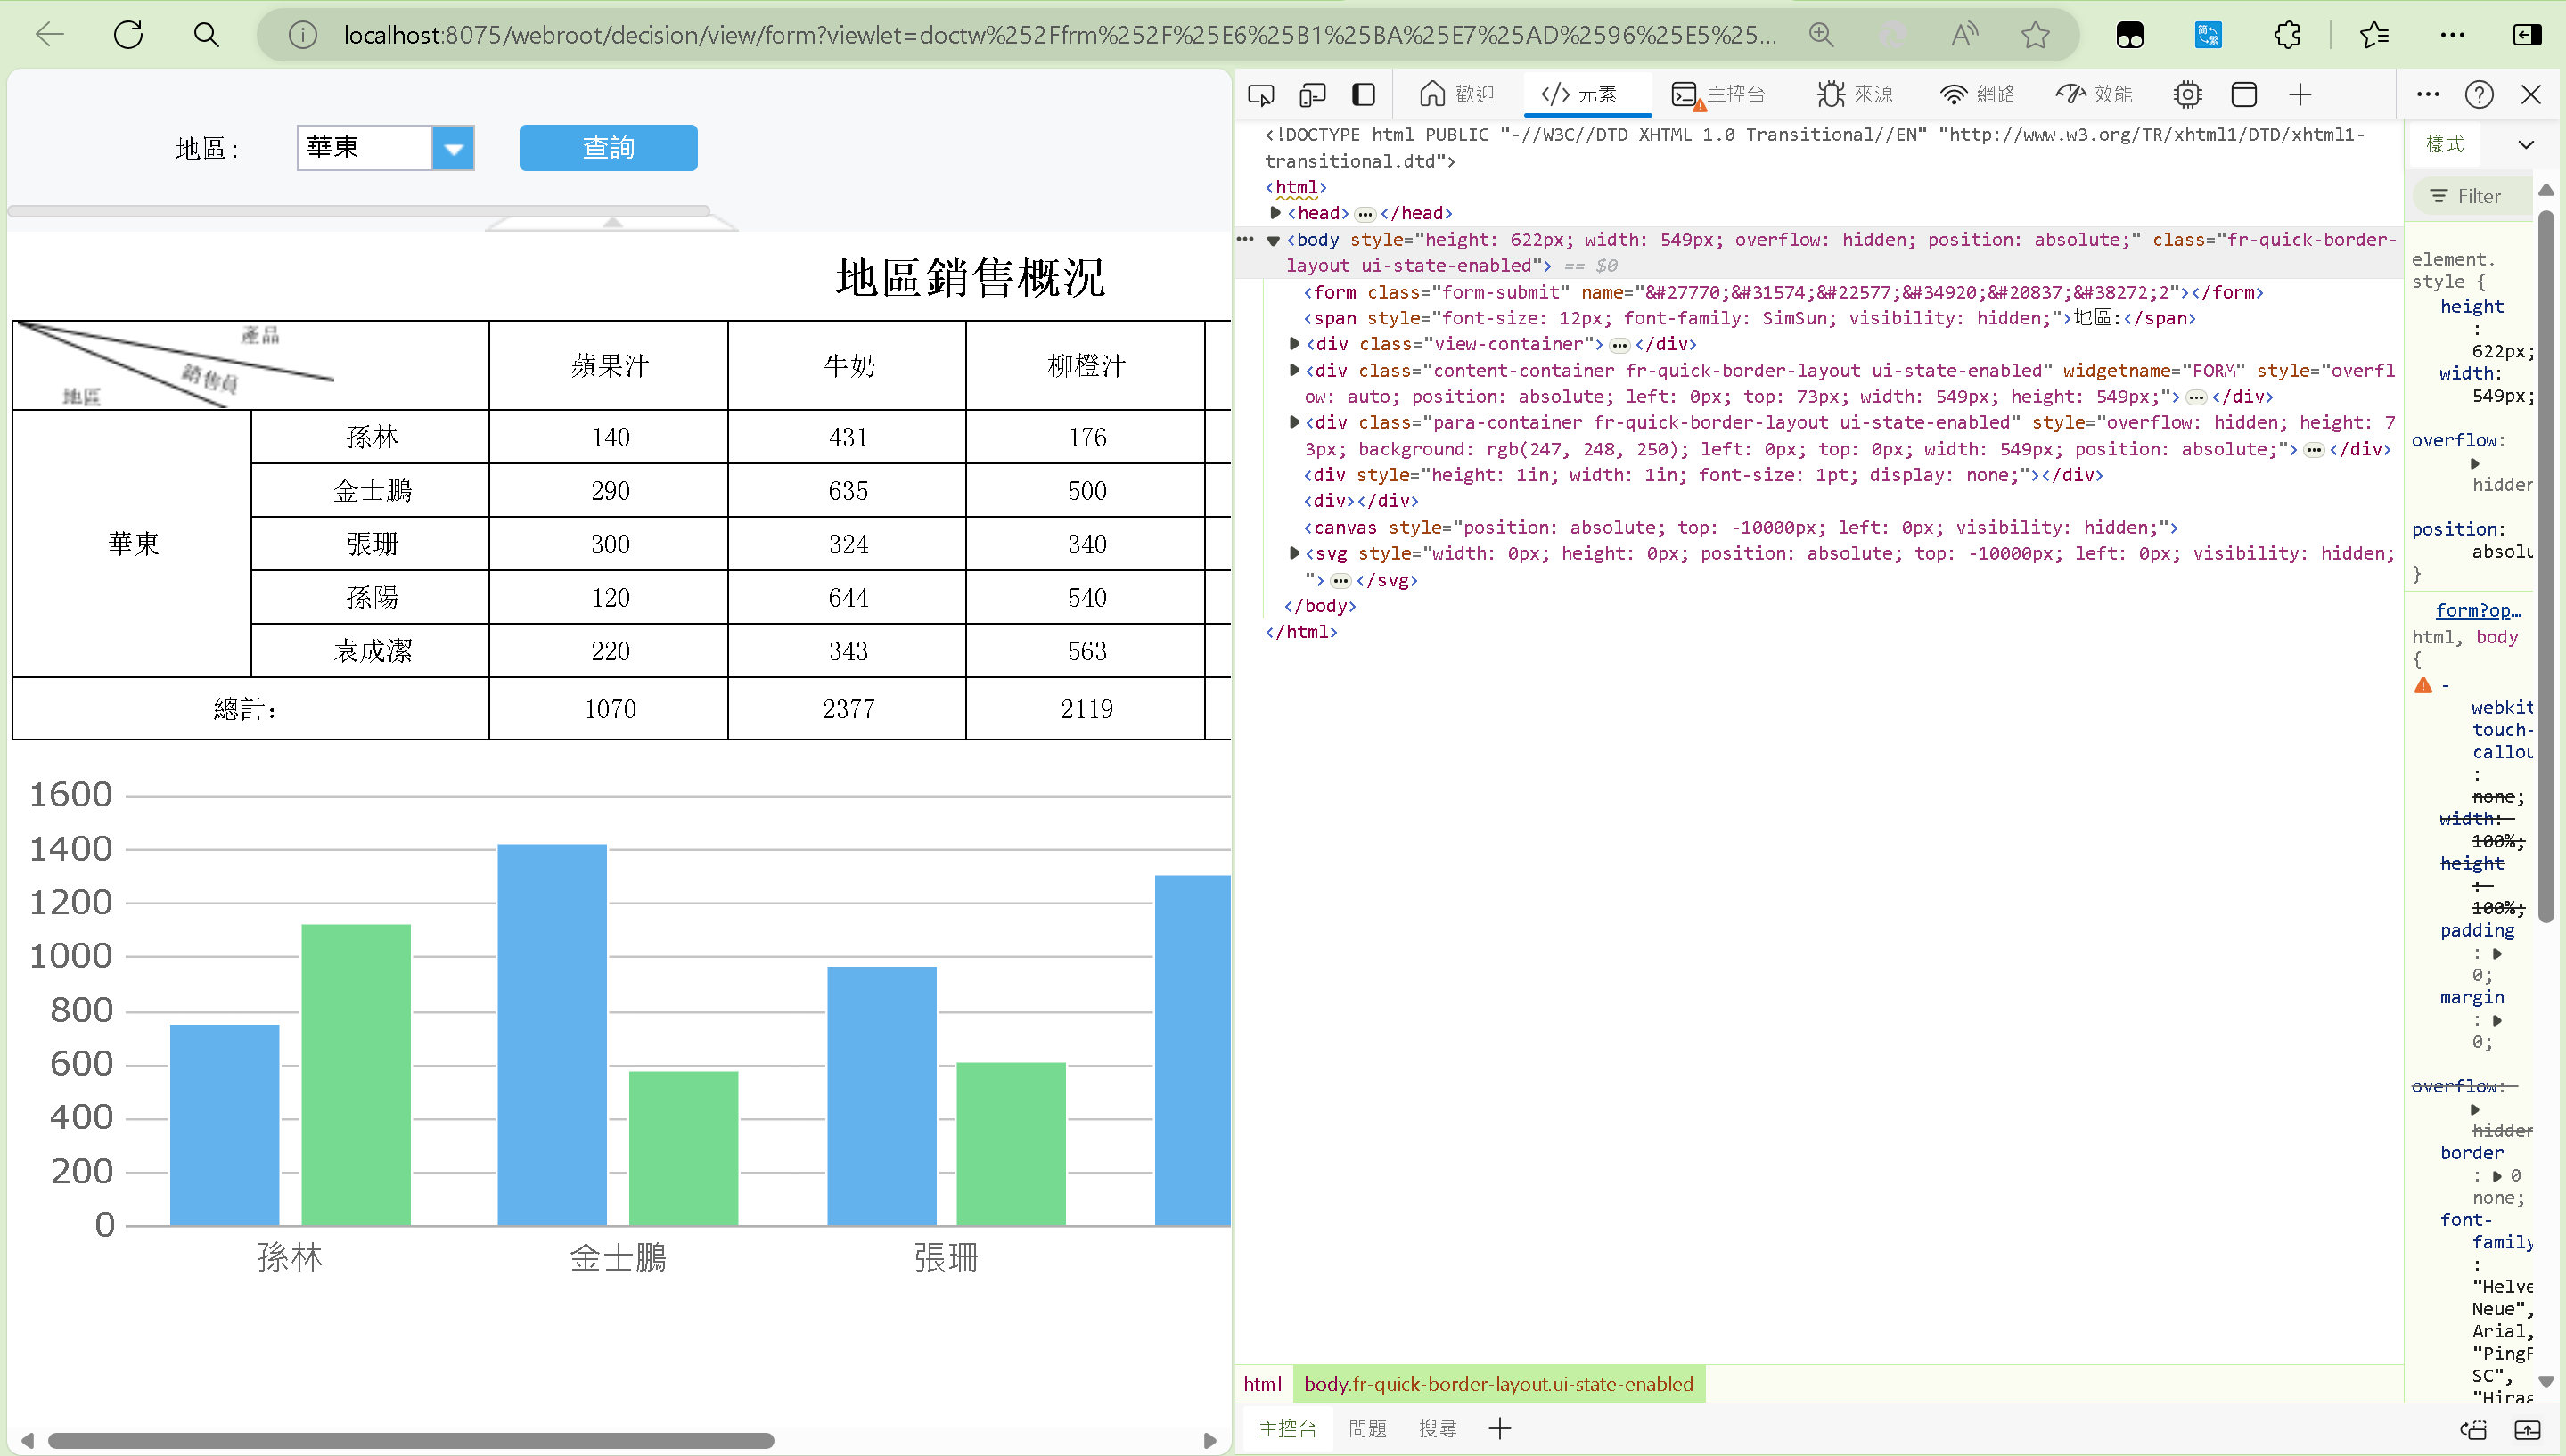Open the browser extensions puzzle icon
The image size is (2566, 1456).
2287,35
